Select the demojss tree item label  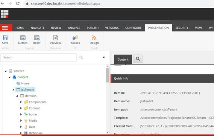[31, 96]
